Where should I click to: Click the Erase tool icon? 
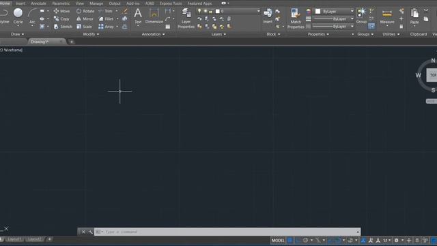[x=124, y=11]
